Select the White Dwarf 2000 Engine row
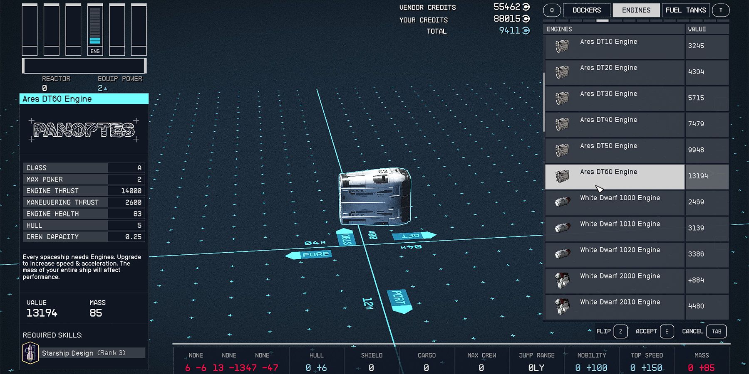Screen dimensions: 749x374 pyautogui.click(x=637, y=281)
